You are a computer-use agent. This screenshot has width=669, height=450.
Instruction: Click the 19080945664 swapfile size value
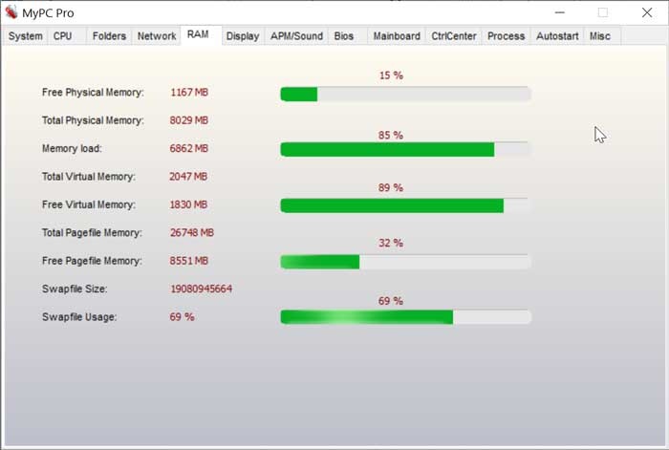(202, 289)
